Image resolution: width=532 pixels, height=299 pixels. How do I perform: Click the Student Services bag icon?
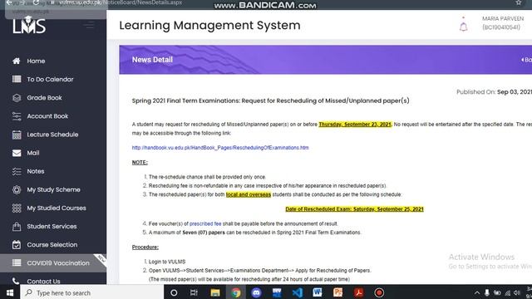click(x=17, y=227)
